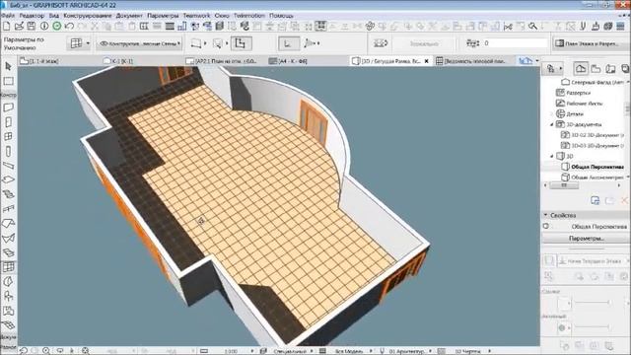631x355 pixels.
Task: Select the Window tool in the toolbox
Action: click(8, 136)
